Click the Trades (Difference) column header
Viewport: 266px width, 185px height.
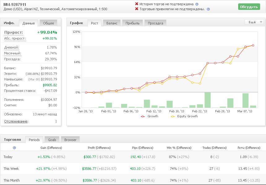pos(214,148)
